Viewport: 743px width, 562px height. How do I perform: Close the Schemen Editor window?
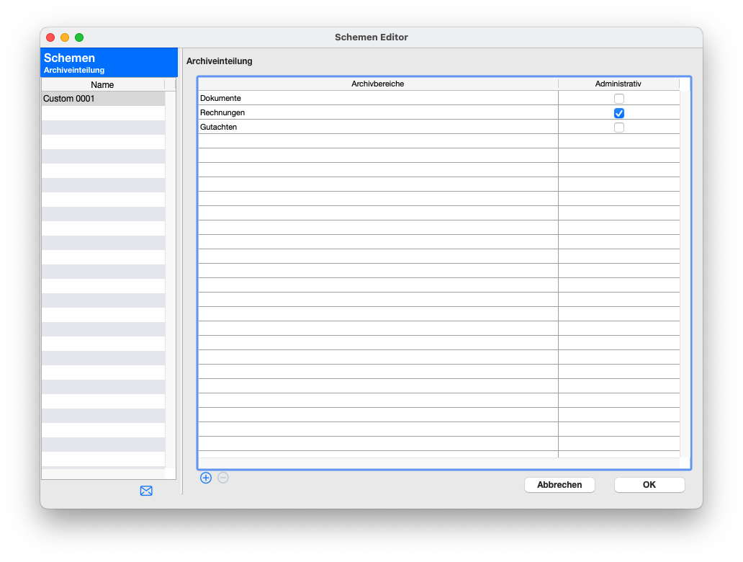pos(50,37)
